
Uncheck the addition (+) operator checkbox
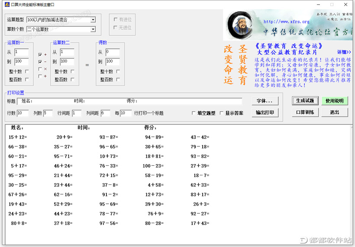click(x=40, y=55)
